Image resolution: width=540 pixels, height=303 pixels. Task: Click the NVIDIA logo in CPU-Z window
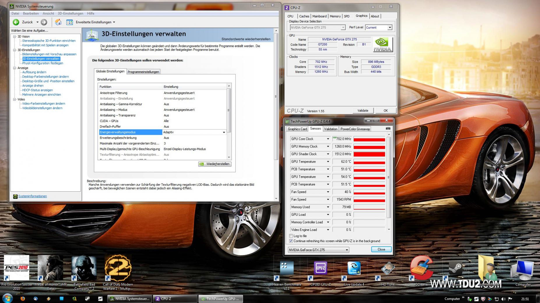pos(383,45)
